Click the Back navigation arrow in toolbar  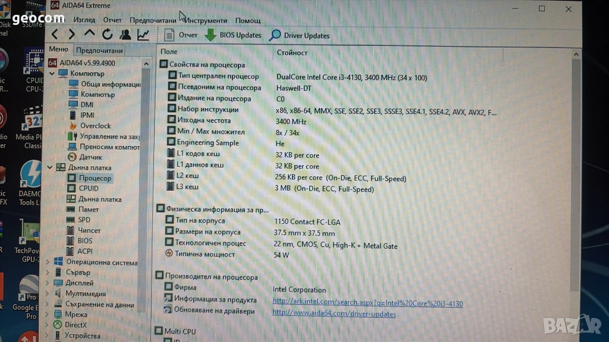[55, 34]
